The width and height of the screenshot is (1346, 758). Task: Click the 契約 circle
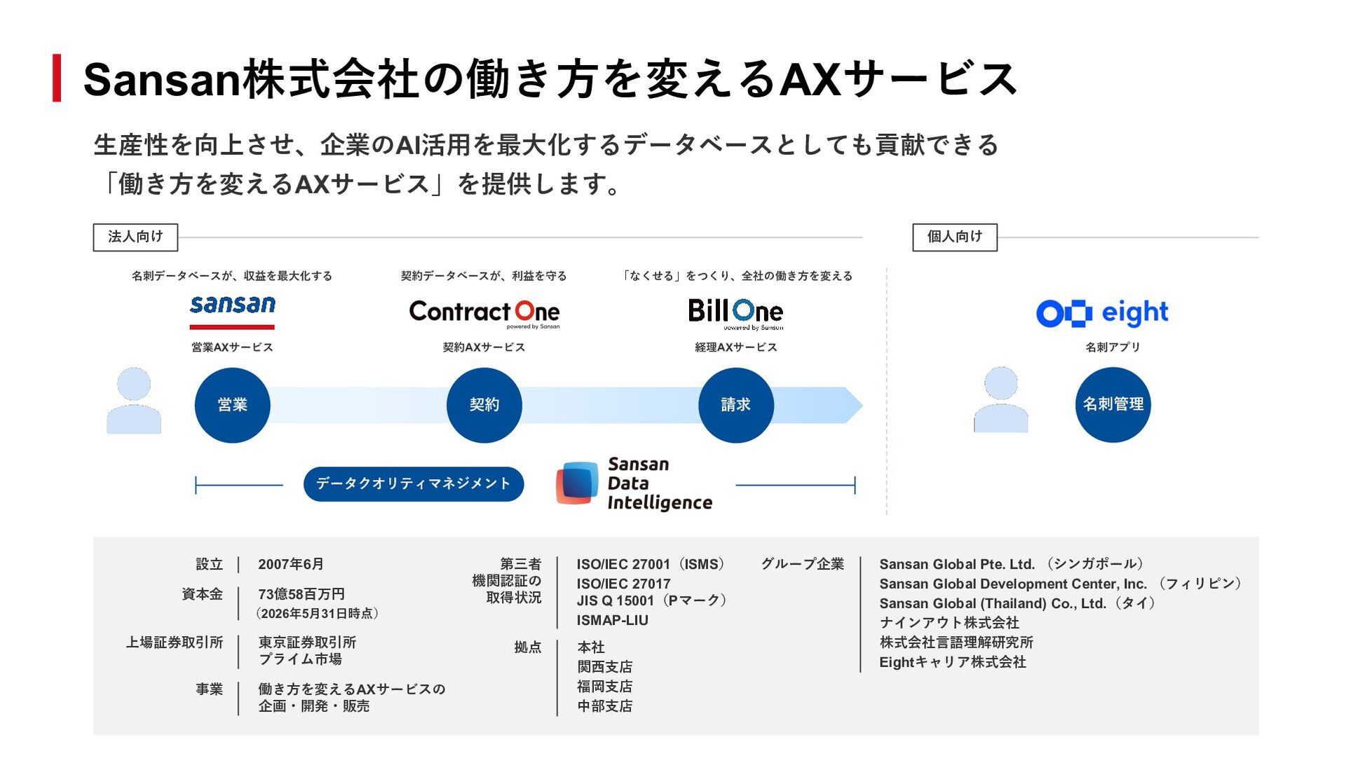pyautogui.click(x=484, y=405)
